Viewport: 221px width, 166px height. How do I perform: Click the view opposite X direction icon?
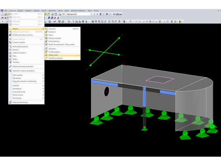(119, 22)
